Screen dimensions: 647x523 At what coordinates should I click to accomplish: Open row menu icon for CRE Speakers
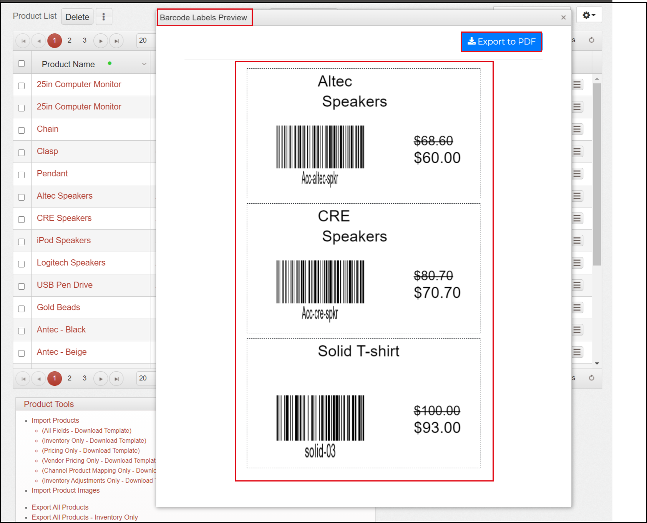coord(577,218)
